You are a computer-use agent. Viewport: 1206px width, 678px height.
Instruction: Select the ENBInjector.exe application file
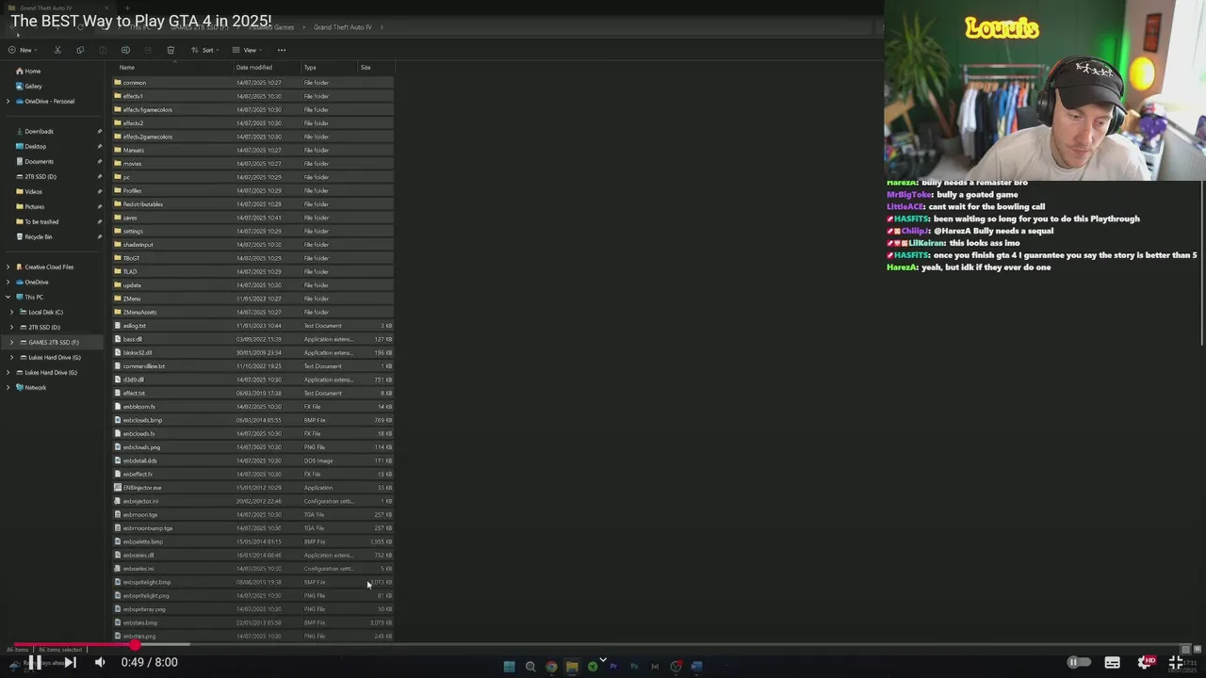[x=253, y=488]
